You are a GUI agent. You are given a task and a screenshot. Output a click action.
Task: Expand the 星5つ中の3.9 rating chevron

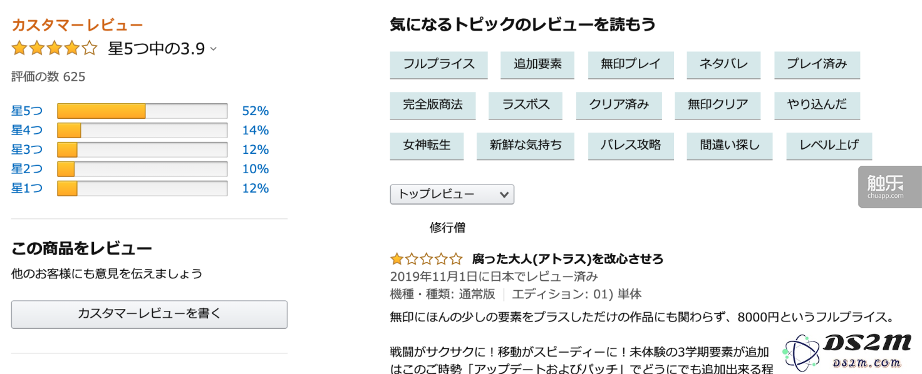tap(213, 49)
